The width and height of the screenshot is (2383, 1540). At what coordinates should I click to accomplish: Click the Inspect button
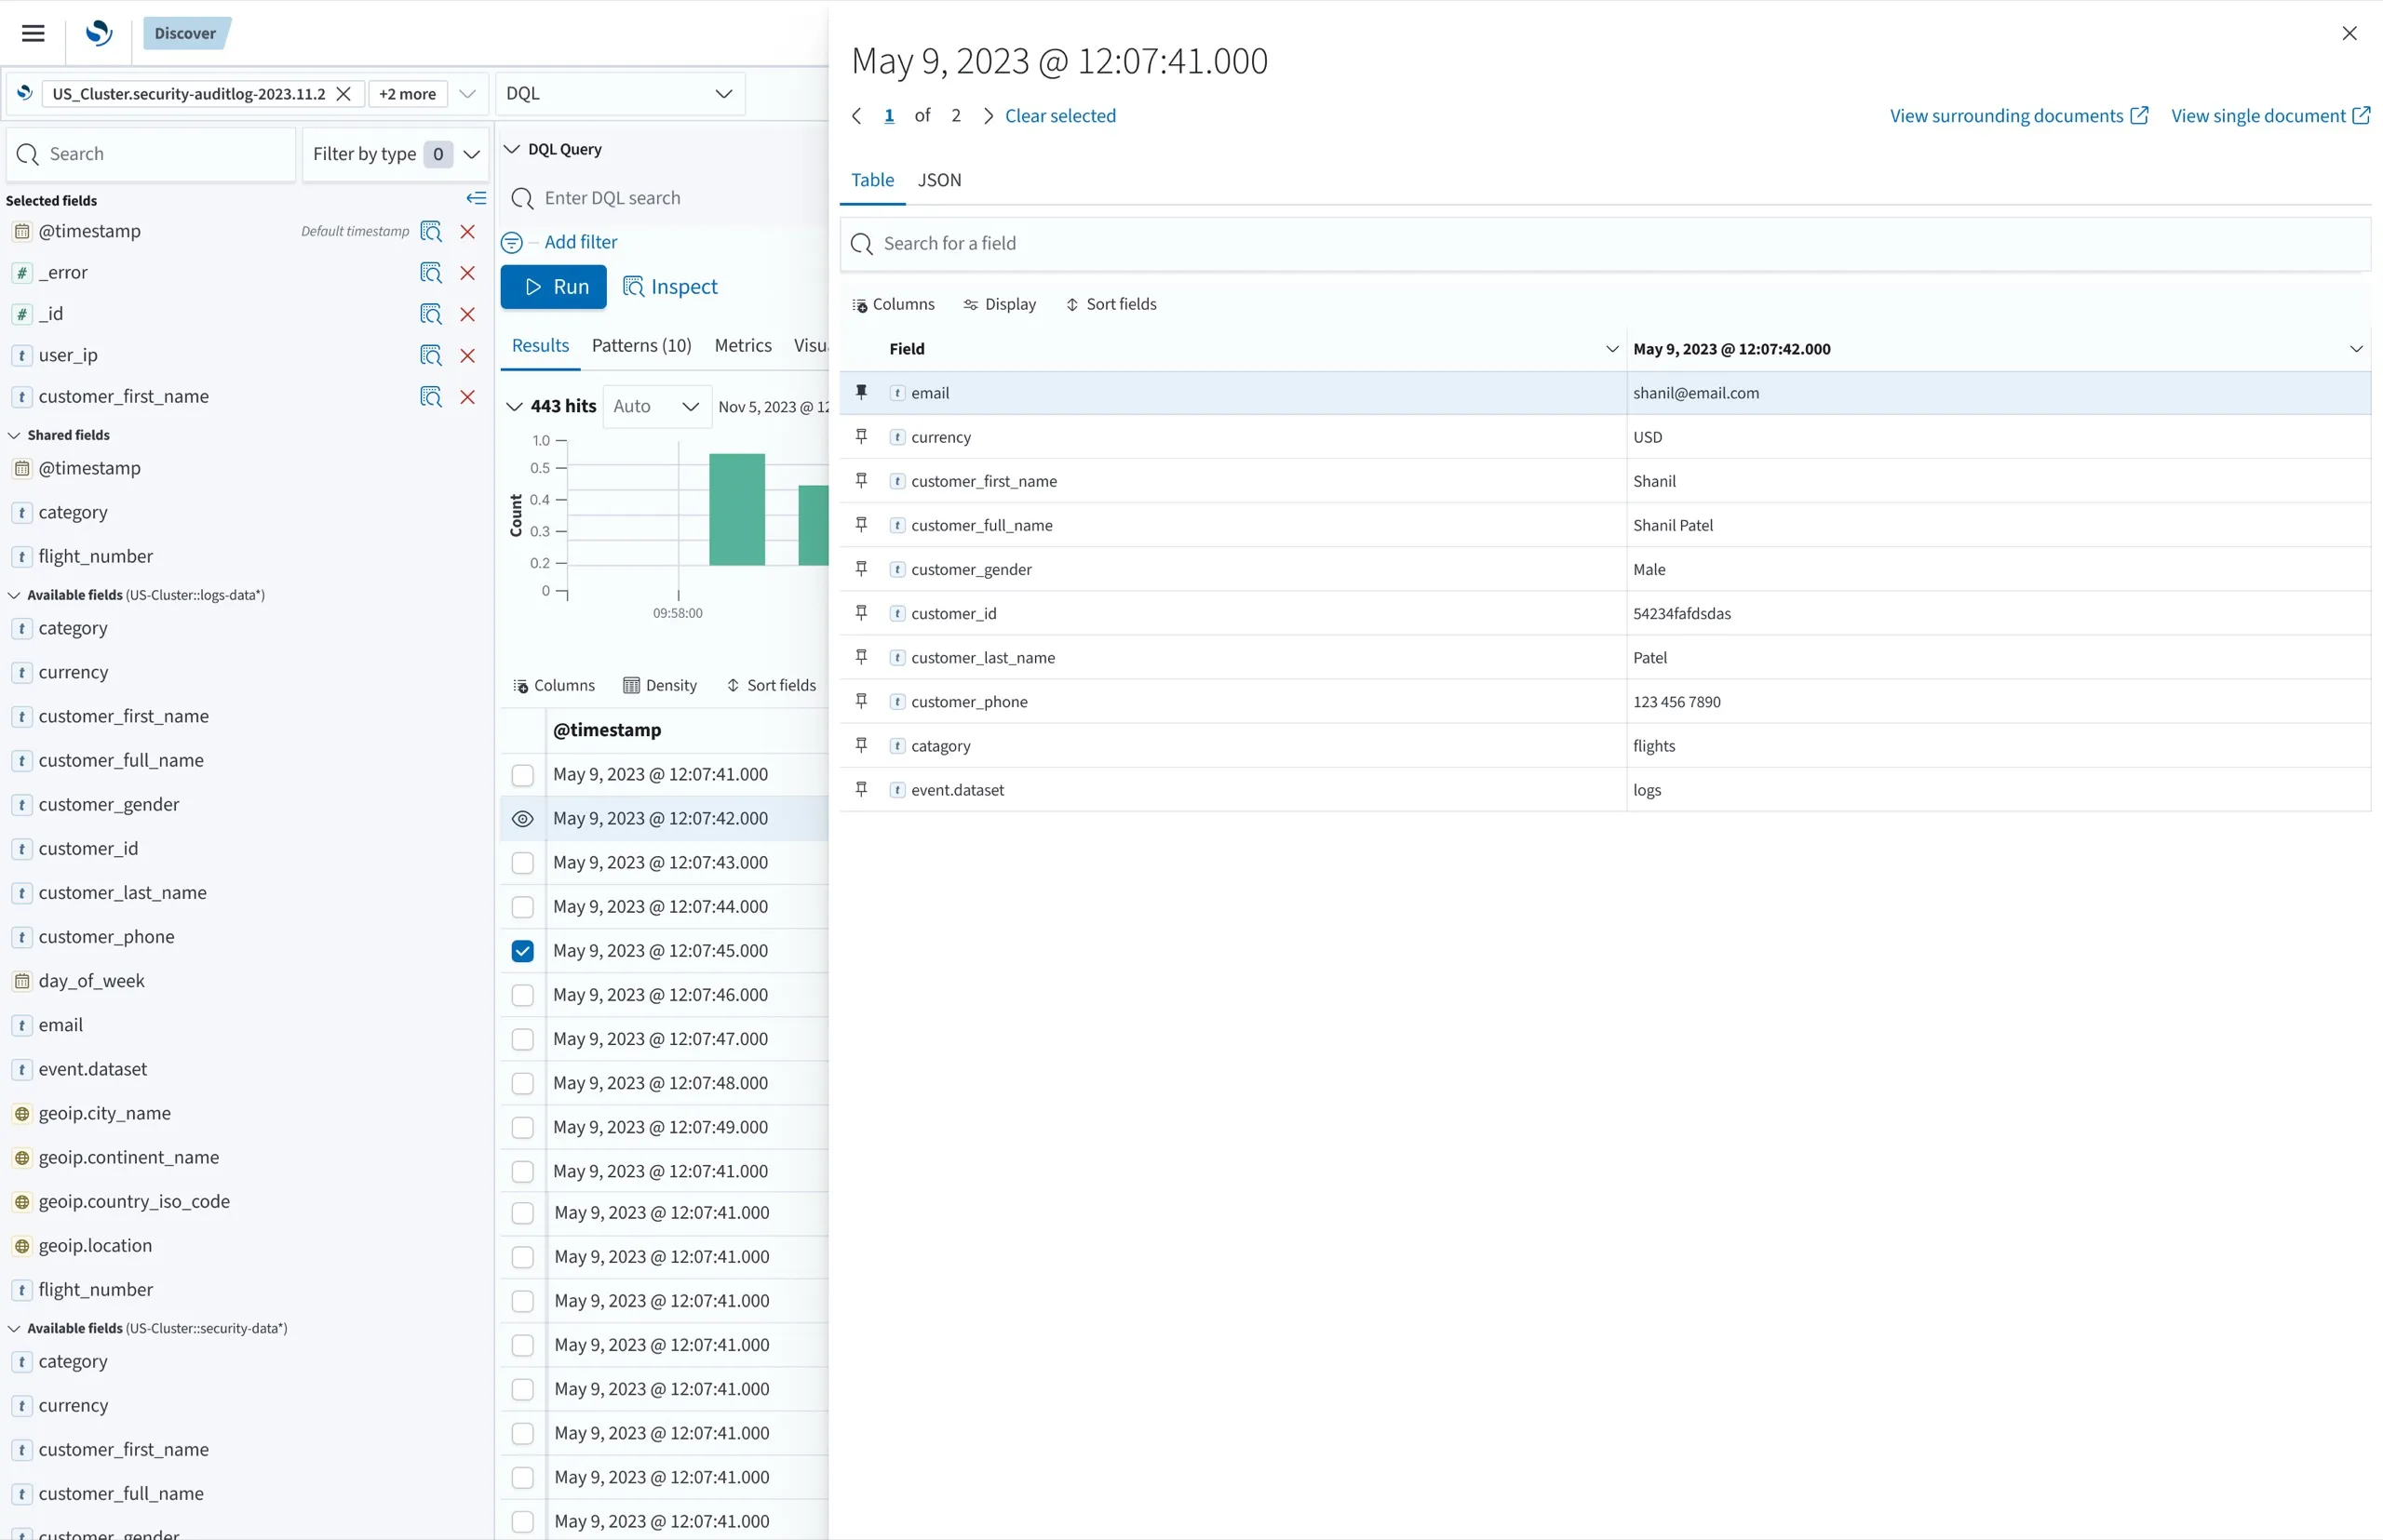670,287
